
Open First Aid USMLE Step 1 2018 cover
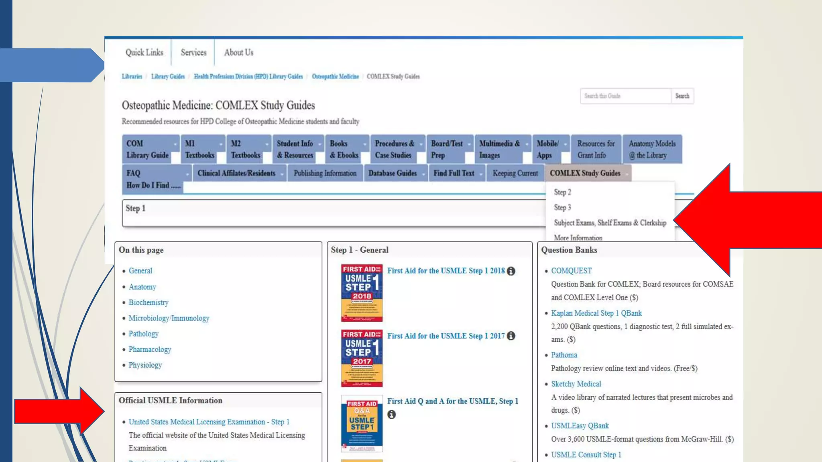[x=362, y=293]
